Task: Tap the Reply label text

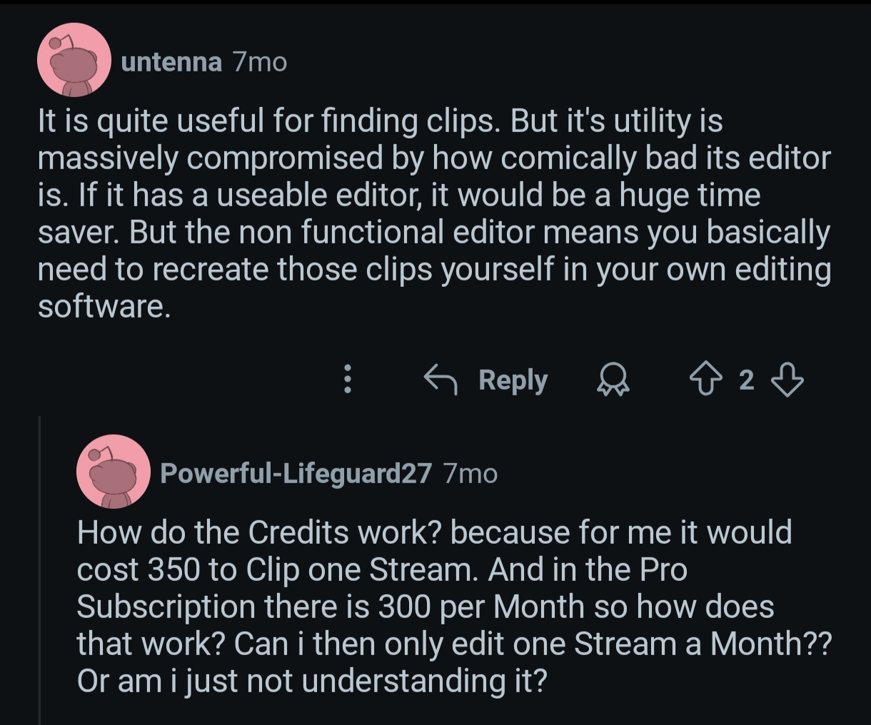Action: pos(513,380)
